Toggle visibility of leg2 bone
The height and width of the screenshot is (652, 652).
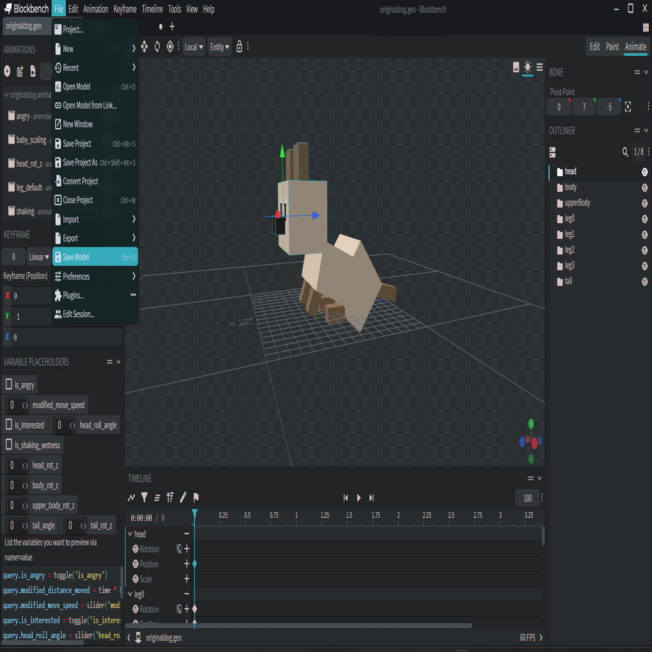pyautogui.click(x=644, y=250)
